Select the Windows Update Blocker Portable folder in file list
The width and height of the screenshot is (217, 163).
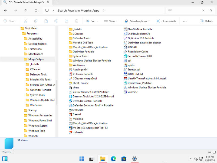point(90,61)
